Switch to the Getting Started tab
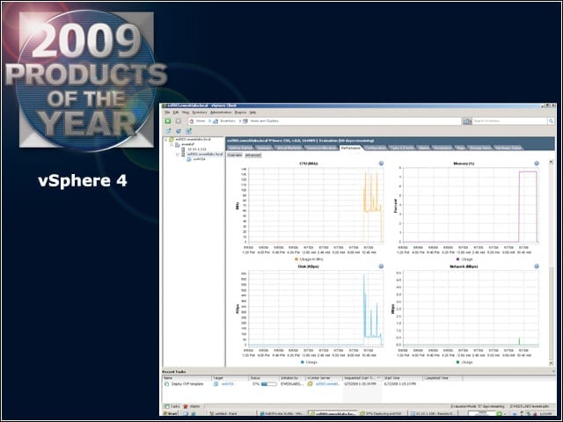Viewport: 563px width, 422px height. click(x=240, y=148)
